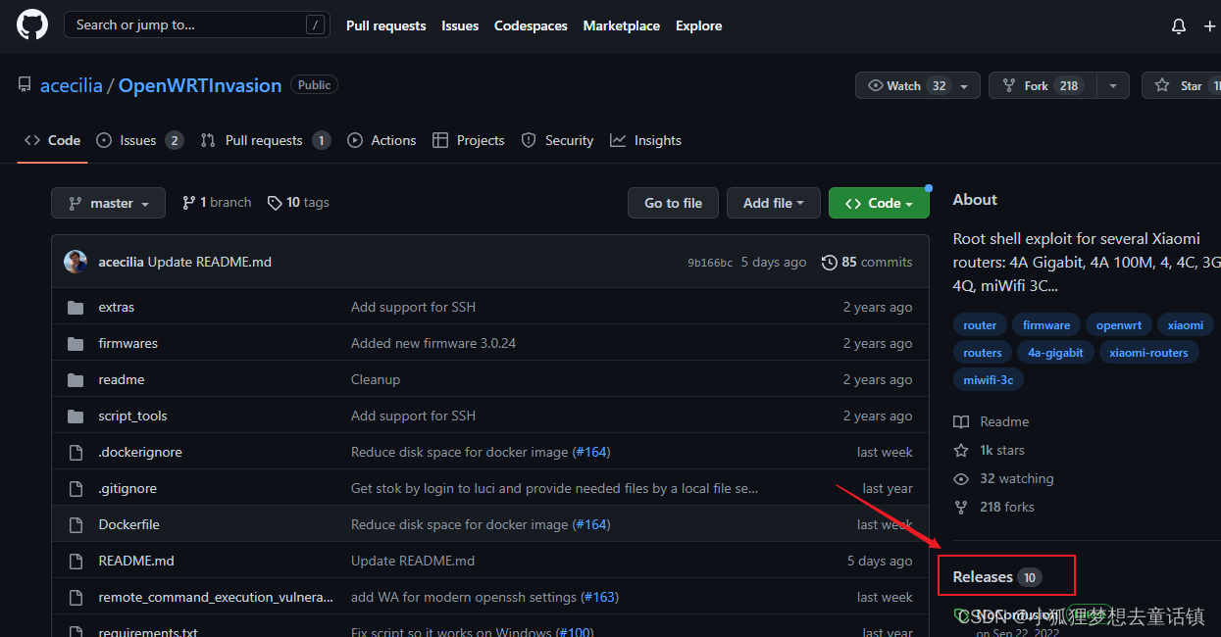Open the Actions tab
Screen dimensions: 1221x637
[x=382, y=140]
